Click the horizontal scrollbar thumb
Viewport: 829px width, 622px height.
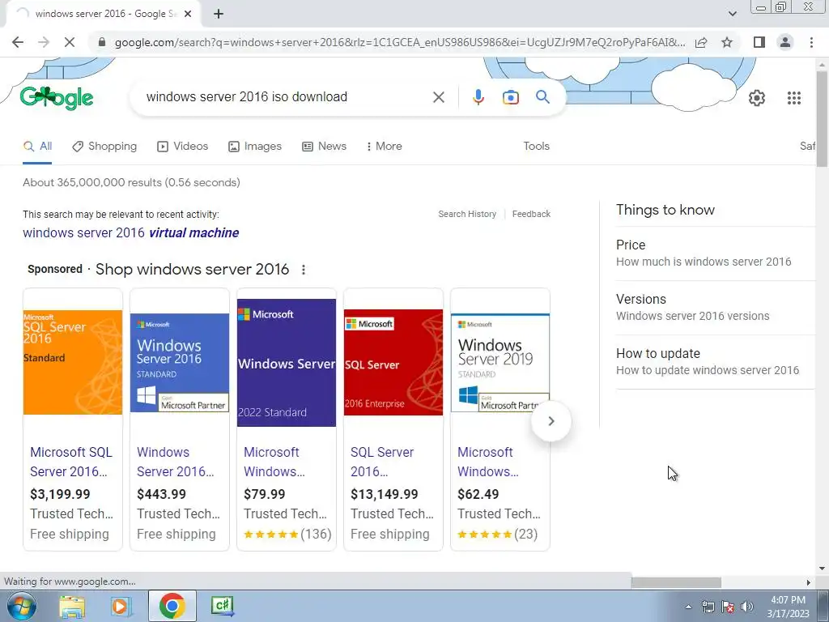click(x=676, y=582)
